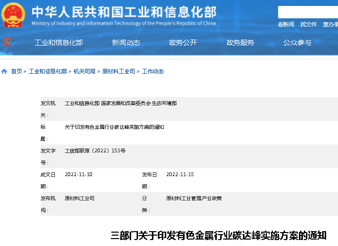The image size is (338, 246).
Task: Click the English ministry name subtitle
Action: click(x=124, y=23)
